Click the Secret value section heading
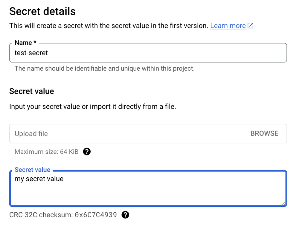 point(31,91)
